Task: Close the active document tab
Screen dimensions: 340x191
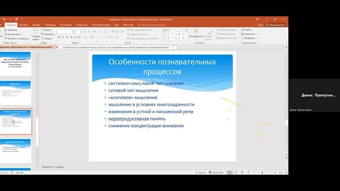Action: tap(54, 47)
